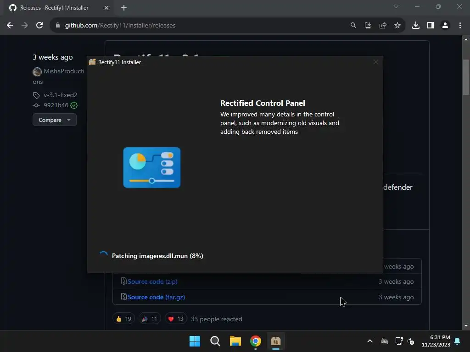Open MishaProductions avatar
470x352 pixels.
[37, 71]
